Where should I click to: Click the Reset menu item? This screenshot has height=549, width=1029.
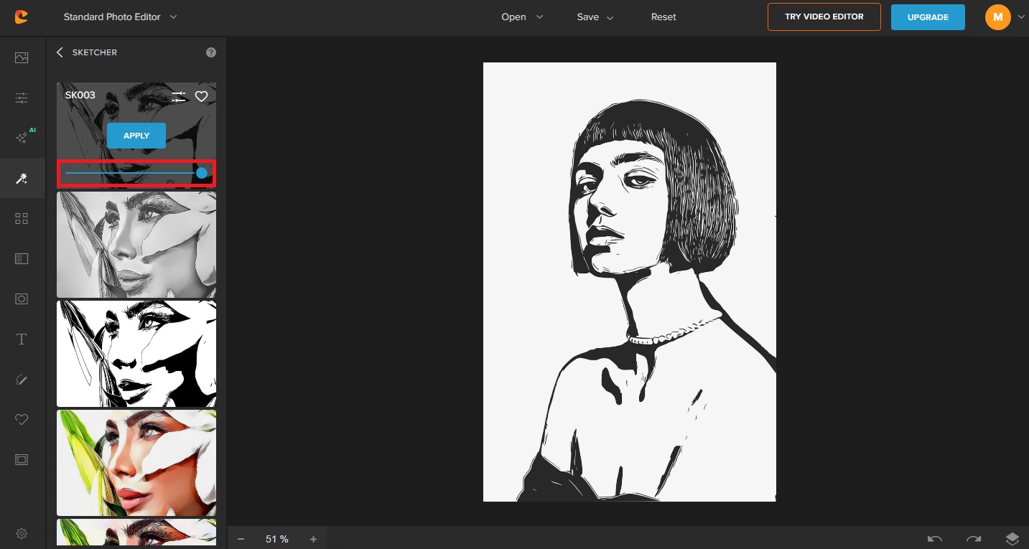[x=663, y=17]
